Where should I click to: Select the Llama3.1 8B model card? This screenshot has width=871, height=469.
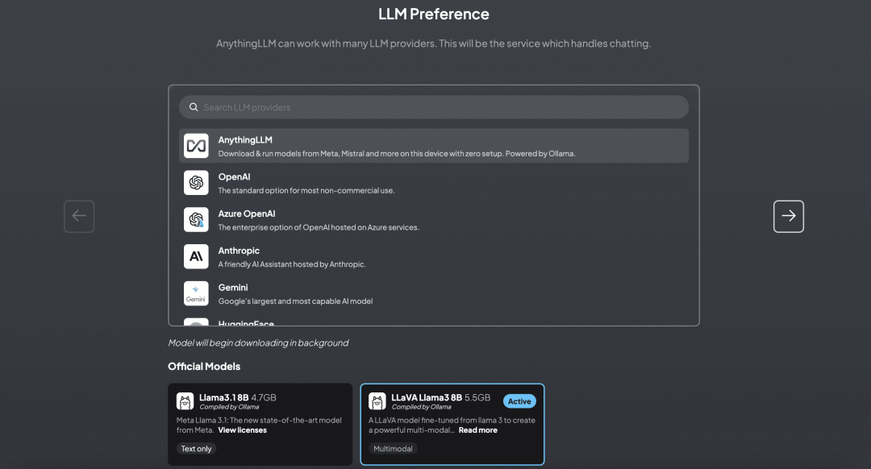tap(260, 424)
